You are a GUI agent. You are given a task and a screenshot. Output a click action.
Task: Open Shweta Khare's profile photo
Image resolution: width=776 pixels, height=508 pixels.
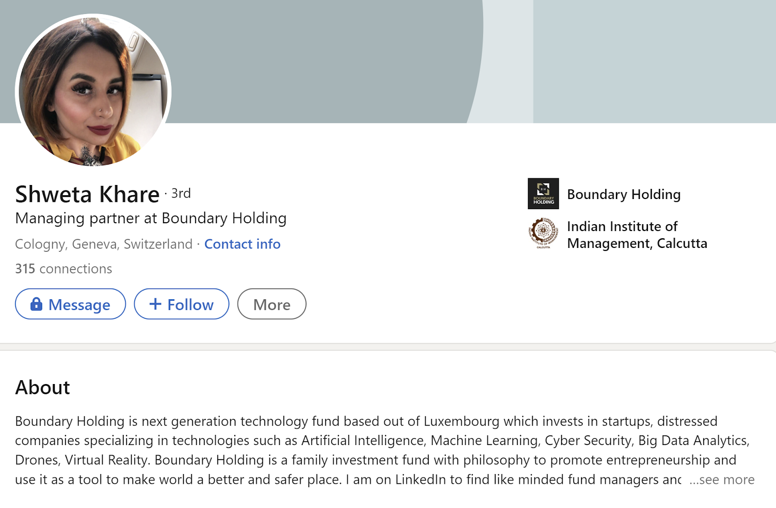click(93, 91)
